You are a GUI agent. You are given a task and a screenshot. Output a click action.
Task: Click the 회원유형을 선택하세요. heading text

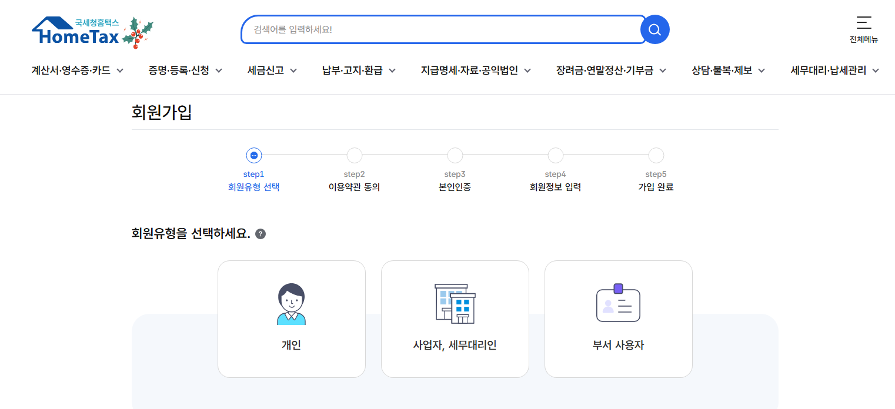coord(191,234)
